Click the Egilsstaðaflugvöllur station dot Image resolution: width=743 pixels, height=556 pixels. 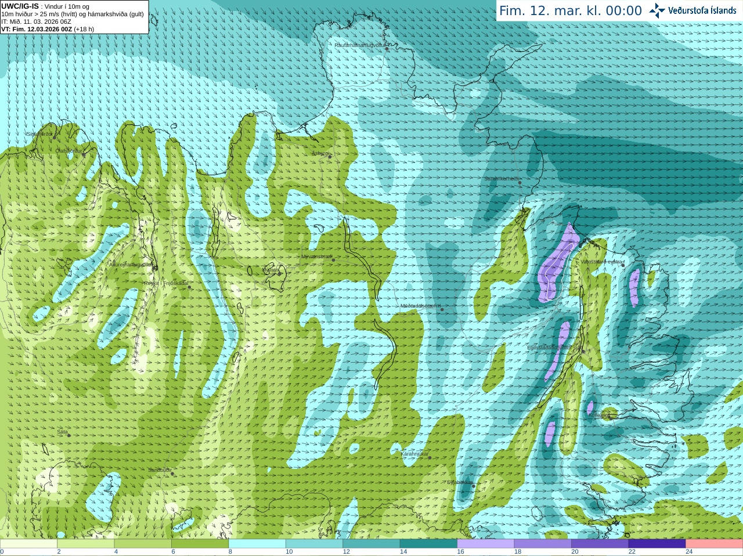(583, 351)
